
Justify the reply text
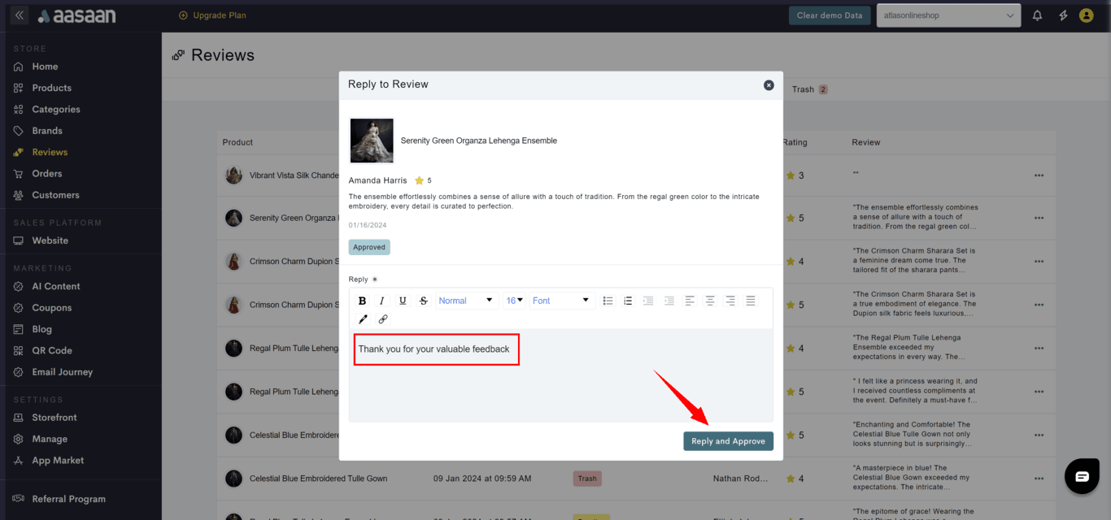pyautogui.click(x=751, y=301)
